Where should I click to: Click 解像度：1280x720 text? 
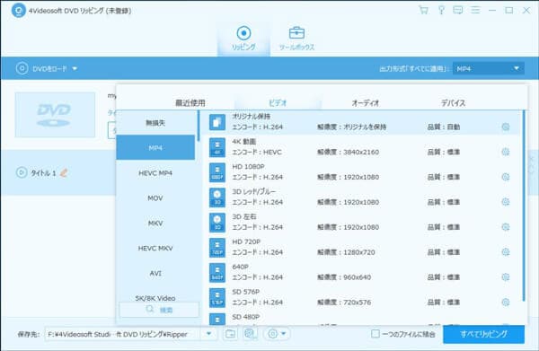point(346,252)
